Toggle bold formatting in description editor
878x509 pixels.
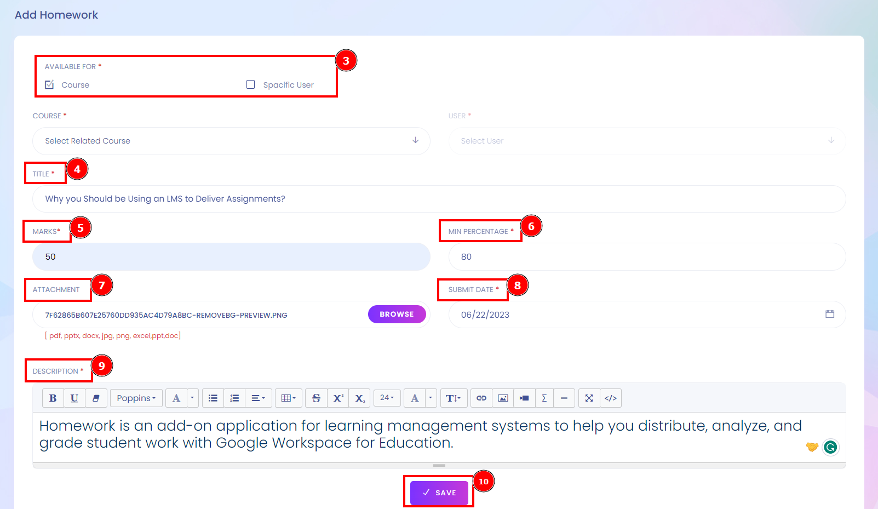(53, 398)
